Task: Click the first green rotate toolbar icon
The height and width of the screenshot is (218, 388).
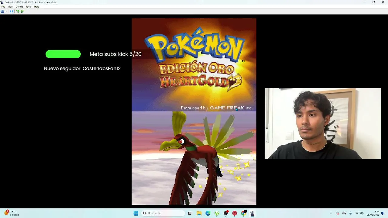Action: (18, 12)
